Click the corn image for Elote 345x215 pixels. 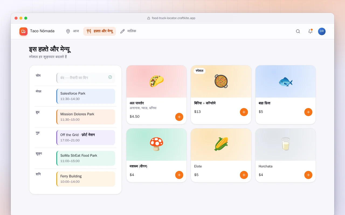click(221, 145)
